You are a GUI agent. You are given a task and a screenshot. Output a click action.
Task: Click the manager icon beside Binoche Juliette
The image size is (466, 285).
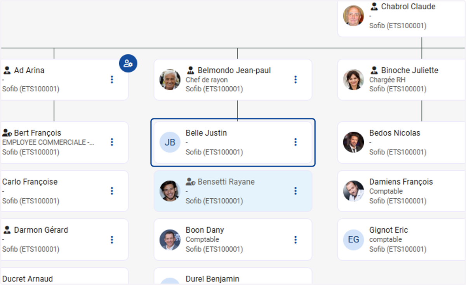pyautogui.click(x=374, y=70)
